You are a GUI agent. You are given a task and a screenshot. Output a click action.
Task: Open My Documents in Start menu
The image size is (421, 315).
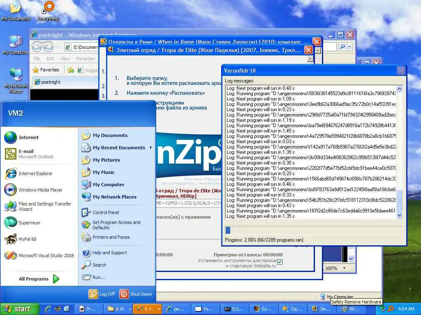(104, 135)
